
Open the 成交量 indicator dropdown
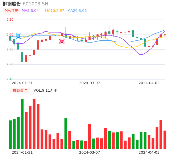tap(20, 90)
